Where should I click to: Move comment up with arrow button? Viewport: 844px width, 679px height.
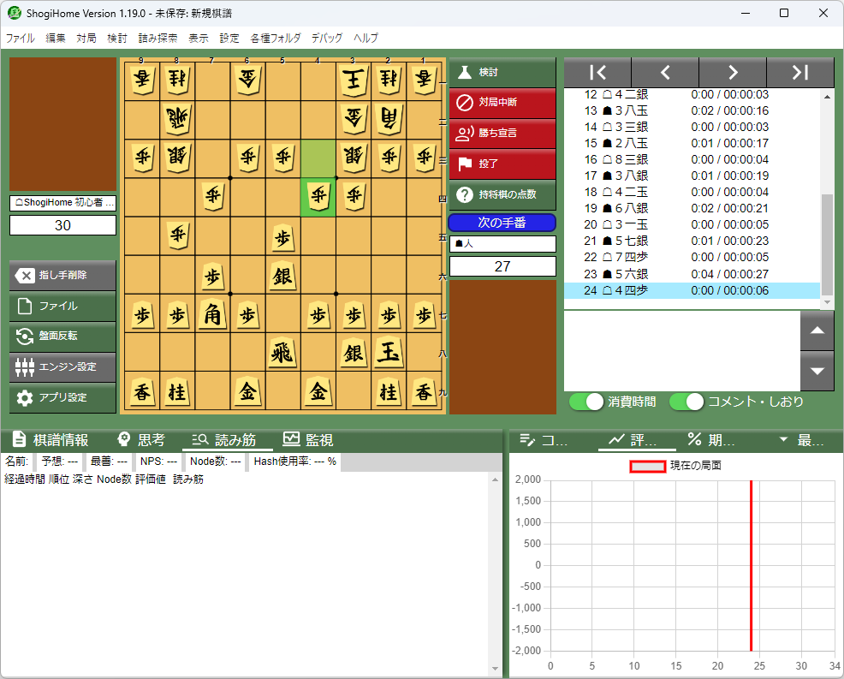[817, 331]
